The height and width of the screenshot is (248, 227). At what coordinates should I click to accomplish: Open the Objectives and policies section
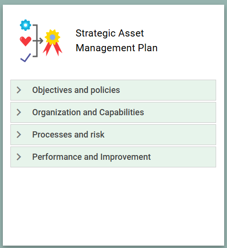[x=113, y=90]
